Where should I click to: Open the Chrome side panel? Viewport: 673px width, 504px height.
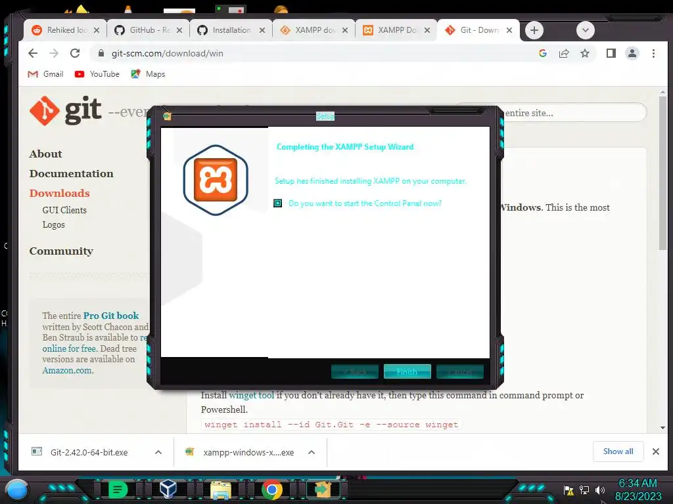click(611, 53)
